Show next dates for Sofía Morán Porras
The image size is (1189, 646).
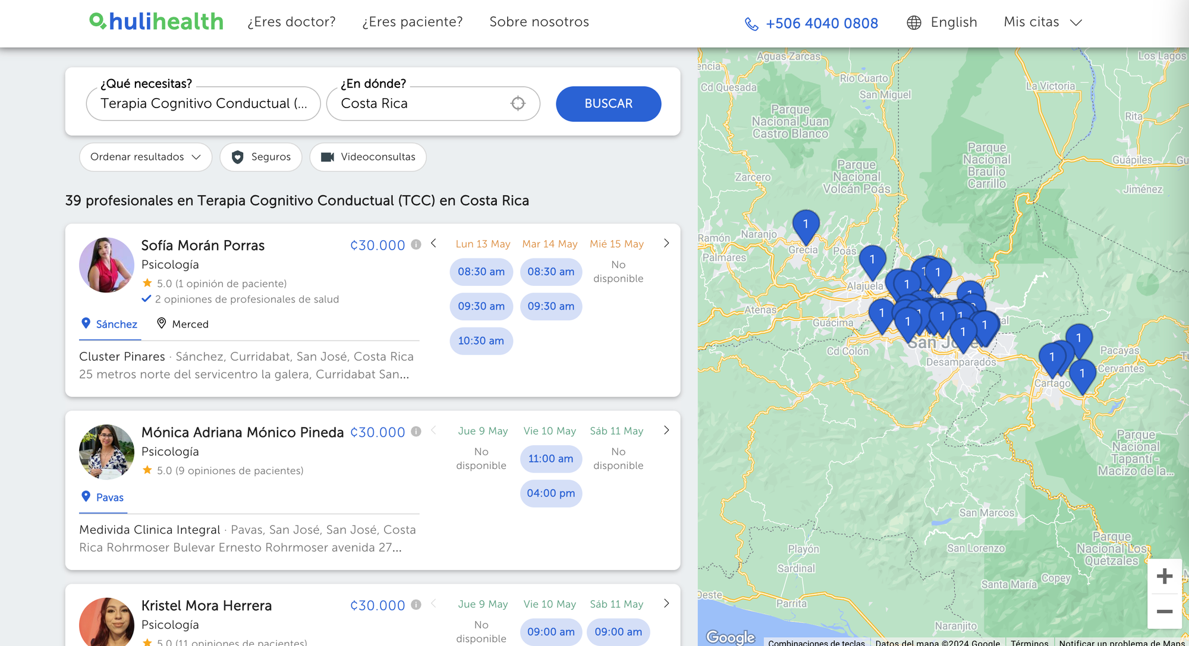[x=666, y=243]
